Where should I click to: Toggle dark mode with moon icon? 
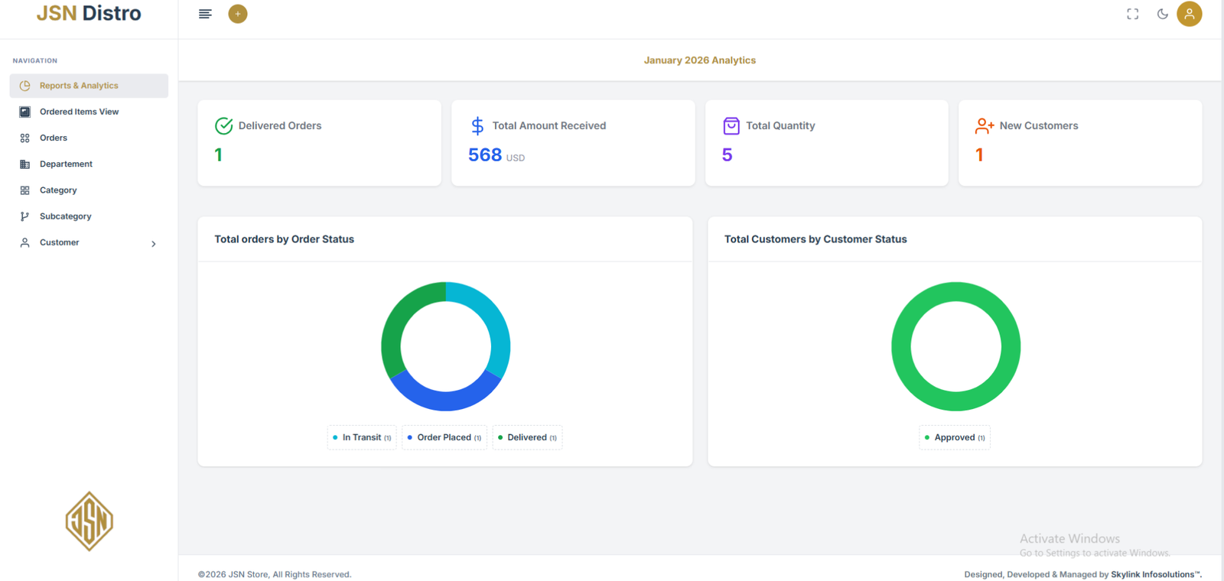tap(1162, 14)
